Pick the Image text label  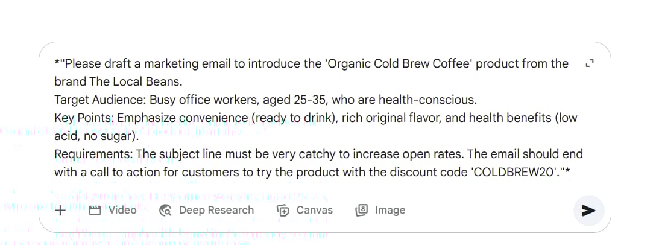(x=390, y=210)
